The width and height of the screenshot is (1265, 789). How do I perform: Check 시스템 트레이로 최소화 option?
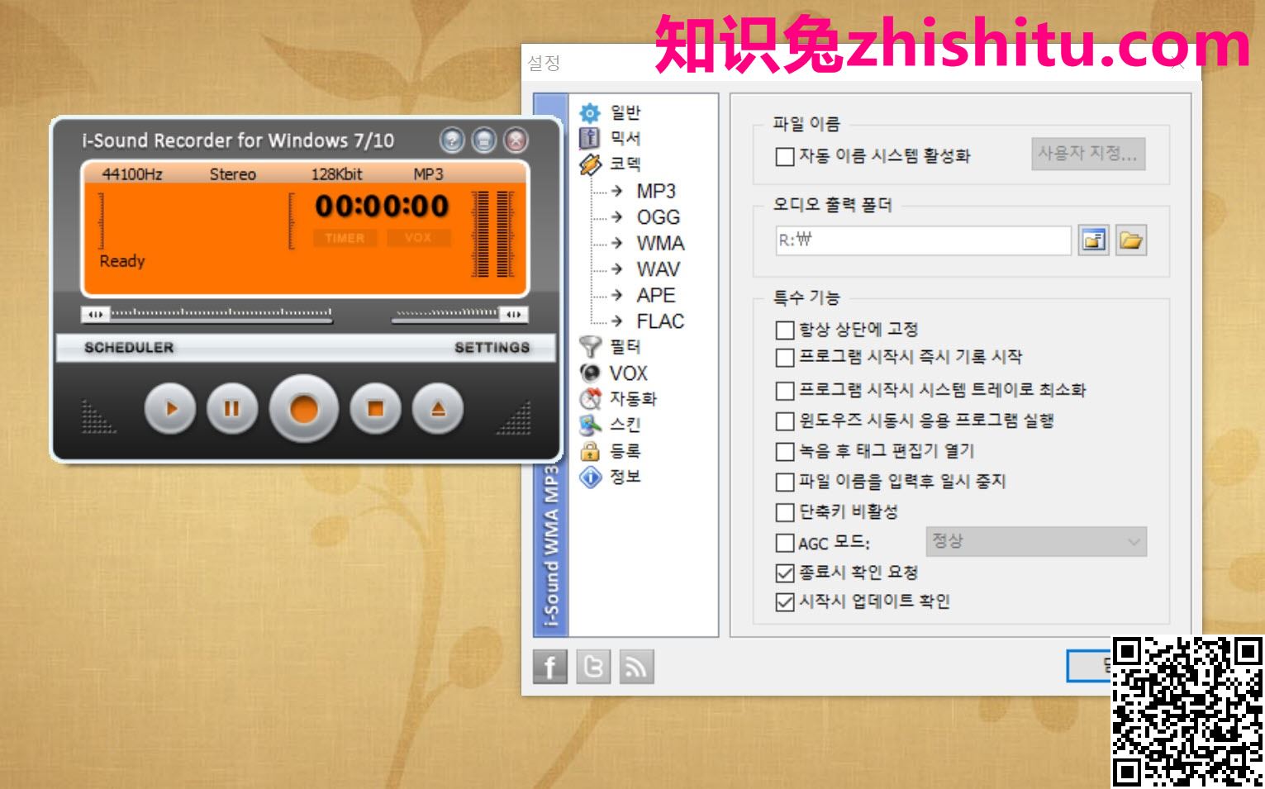785,391
